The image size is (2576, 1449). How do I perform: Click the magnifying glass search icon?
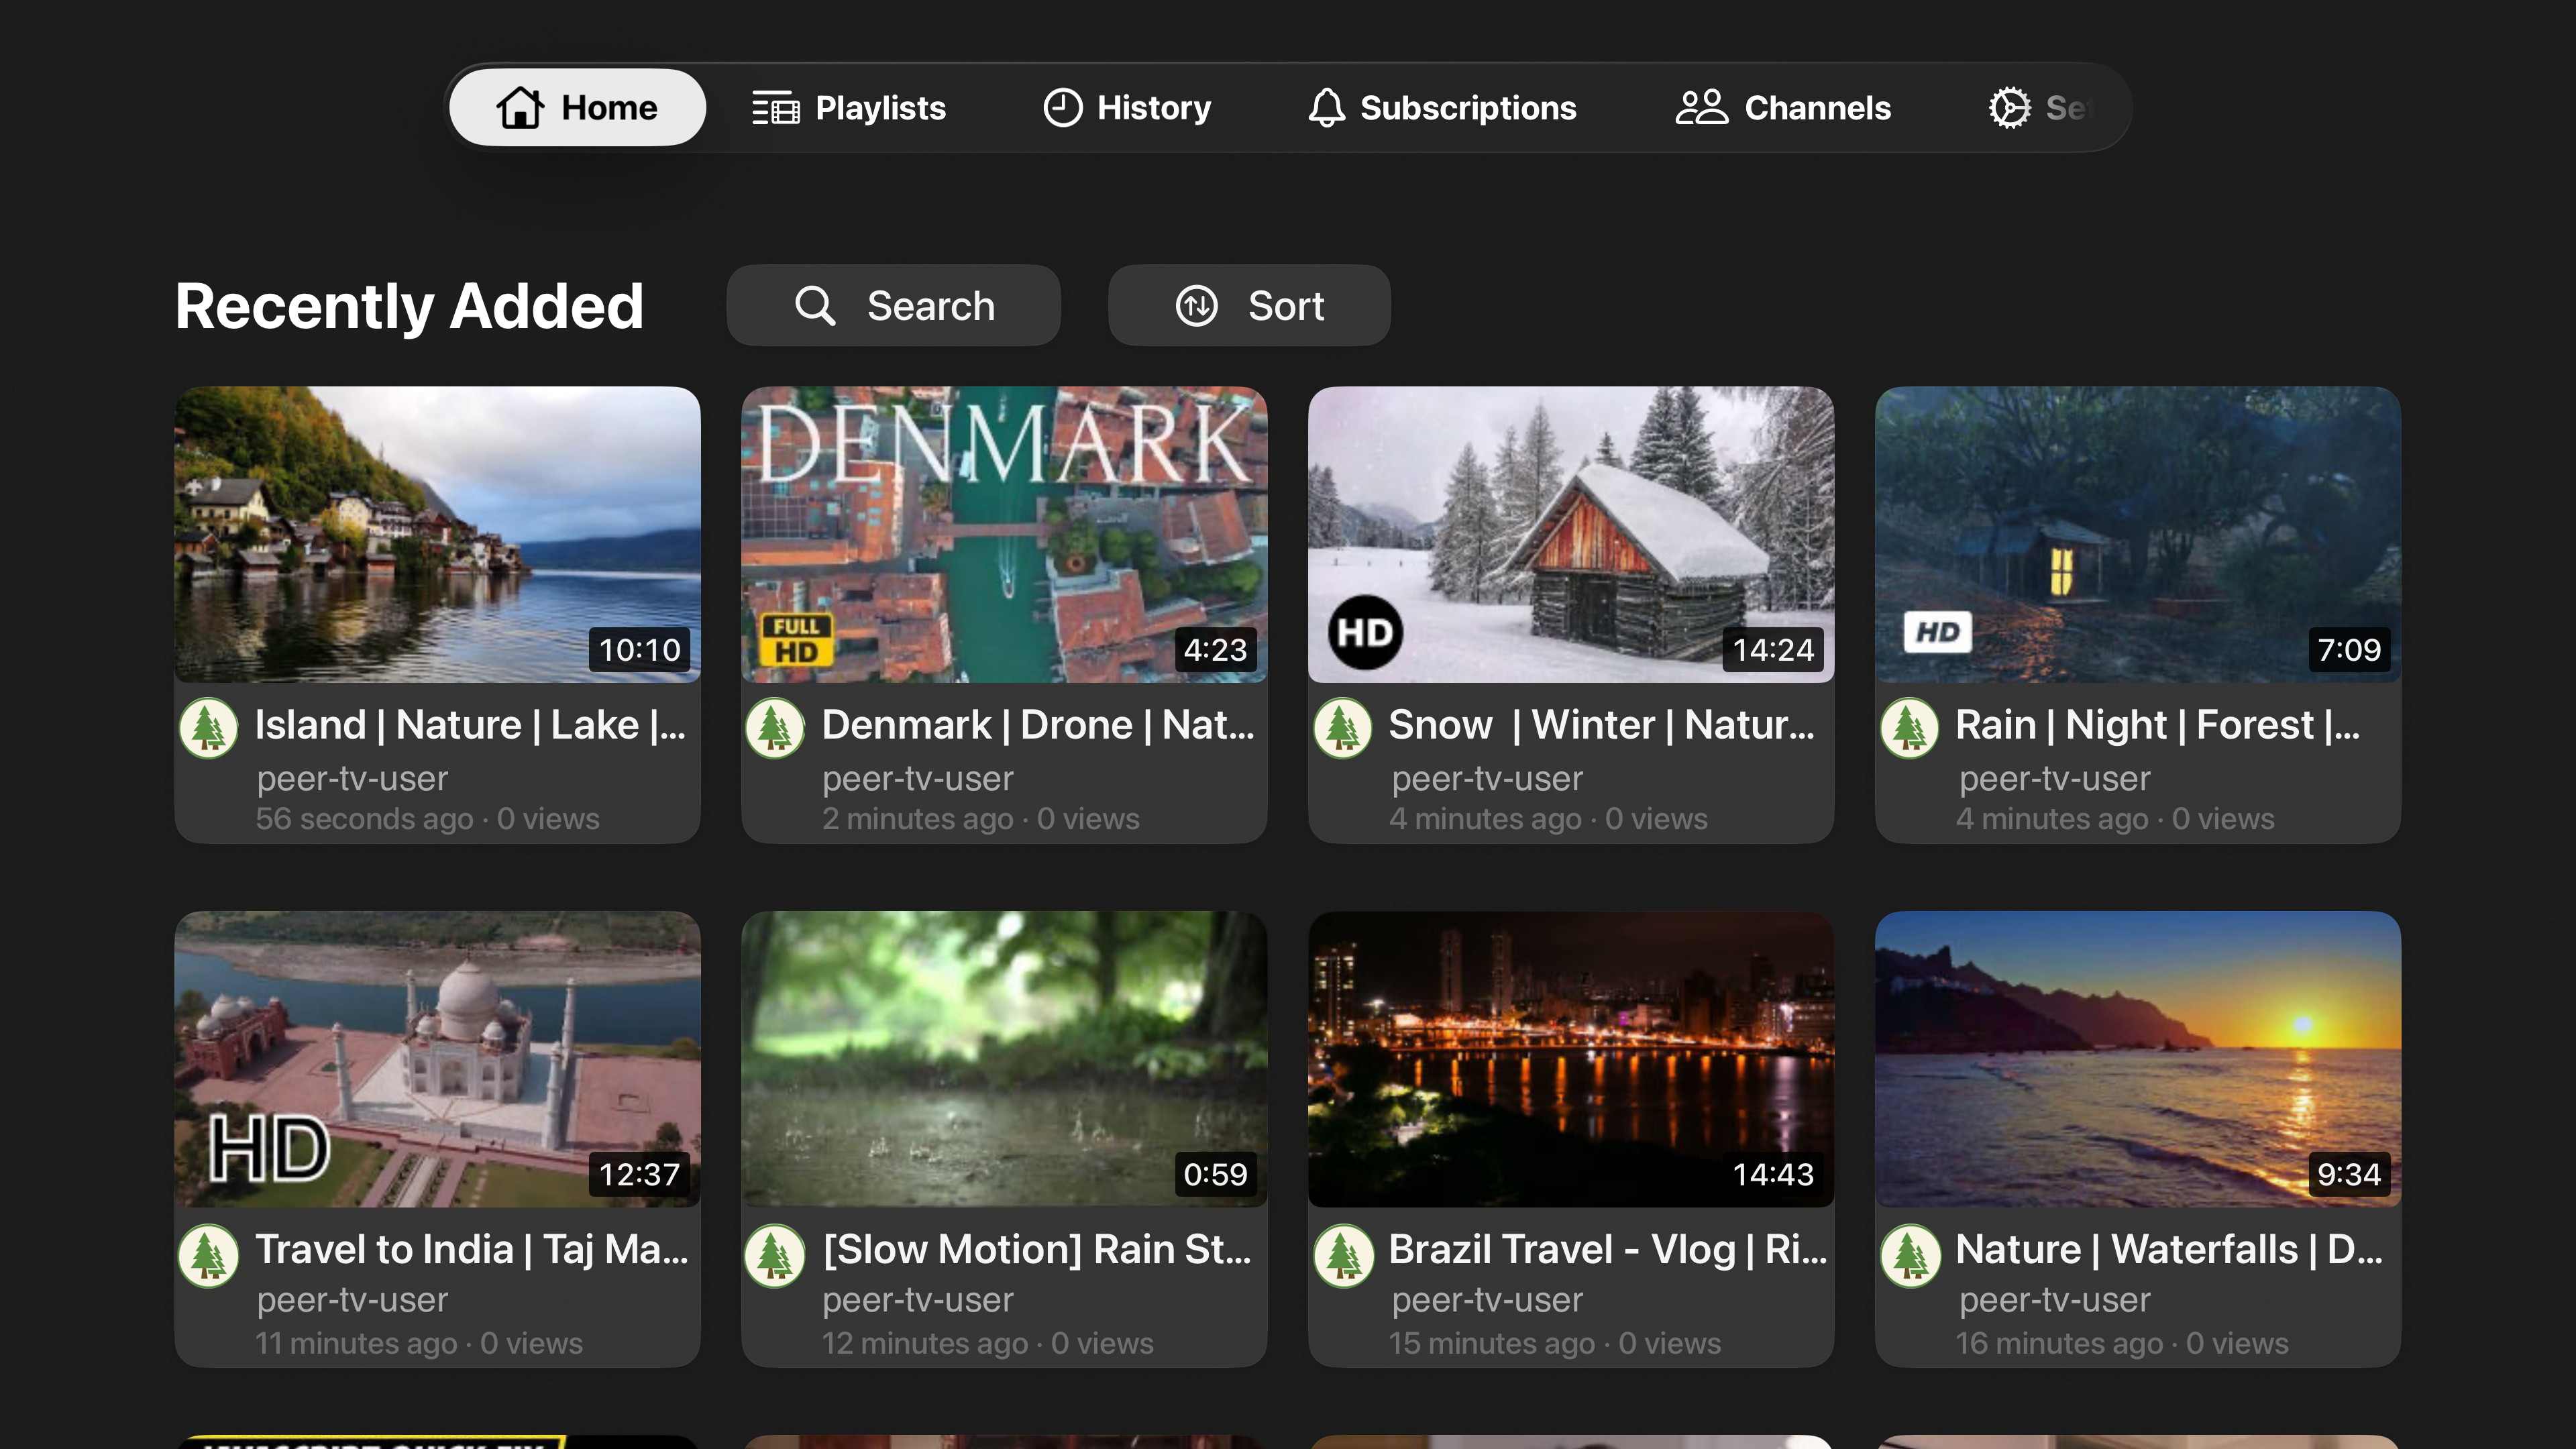point(815,306)
